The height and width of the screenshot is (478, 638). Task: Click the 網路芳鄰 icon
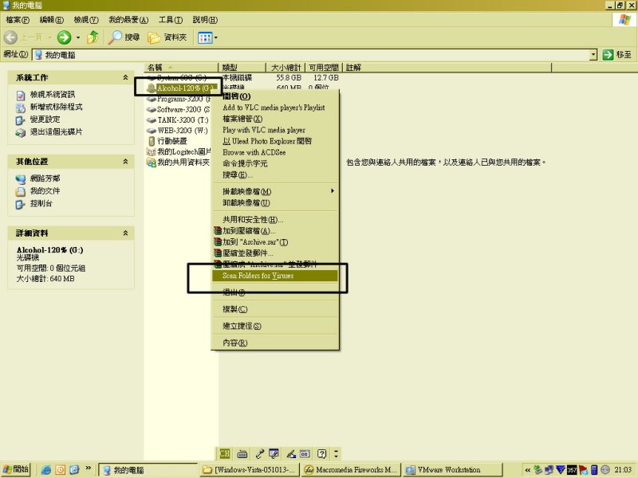[x=21, y=179]
